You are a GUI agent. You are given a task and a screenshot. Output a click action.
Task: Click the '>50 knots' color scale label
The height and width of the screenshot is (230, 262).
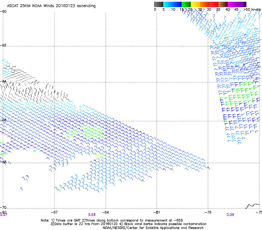click(252, 10)
